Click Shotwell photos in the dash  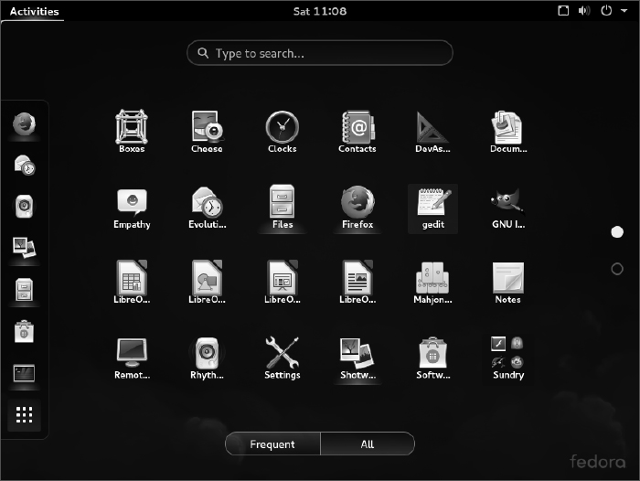coord(24,248)
